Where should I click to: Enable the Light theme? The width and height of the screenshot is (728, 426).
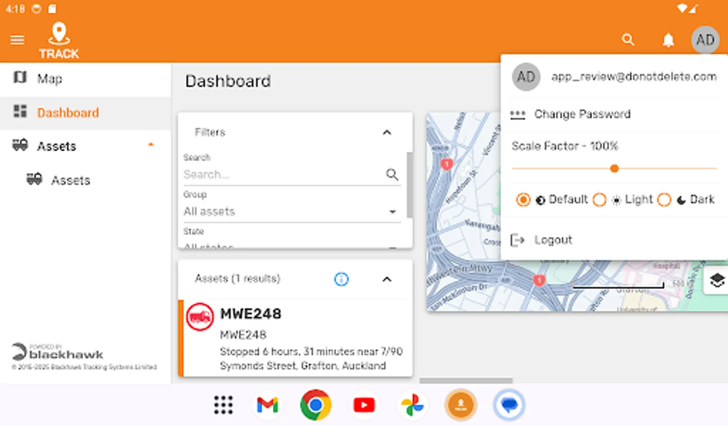(600, 200)
